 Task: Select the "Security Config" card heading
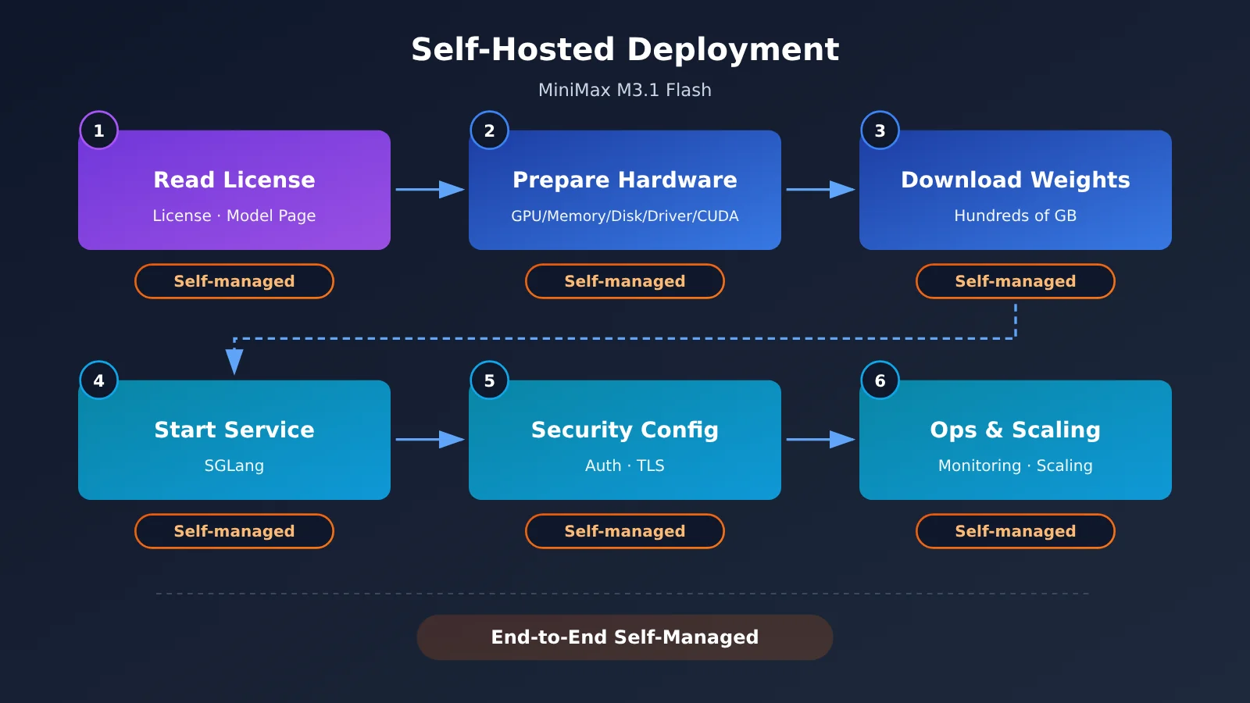(625, 430)
